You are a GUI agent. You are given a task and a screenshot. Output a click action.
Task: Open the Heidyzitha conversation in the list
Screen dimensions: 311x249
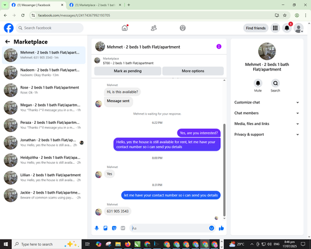pyautogui.click(x=44, y=160)
